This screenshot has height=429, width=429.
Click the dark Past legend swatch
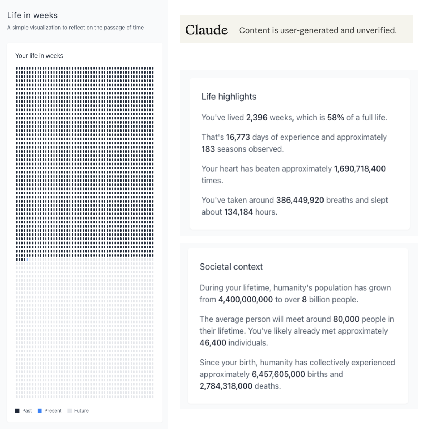pos(18,410)
